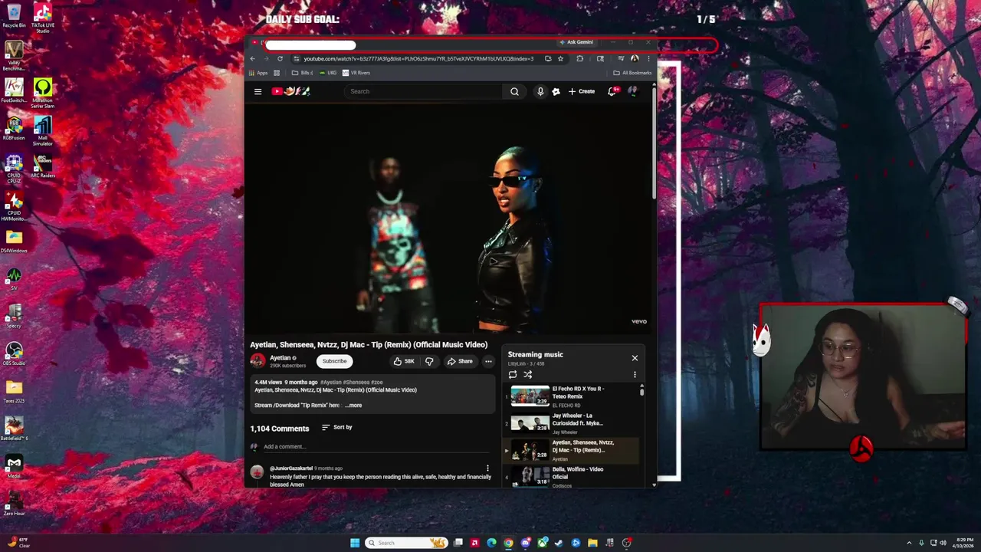981x552 pixels.
Task: Click Chrome profile avatar in toolbar
Action: click(x=635, y=59)
